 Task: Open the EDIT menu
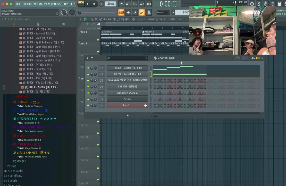click(x=24, y=4)
